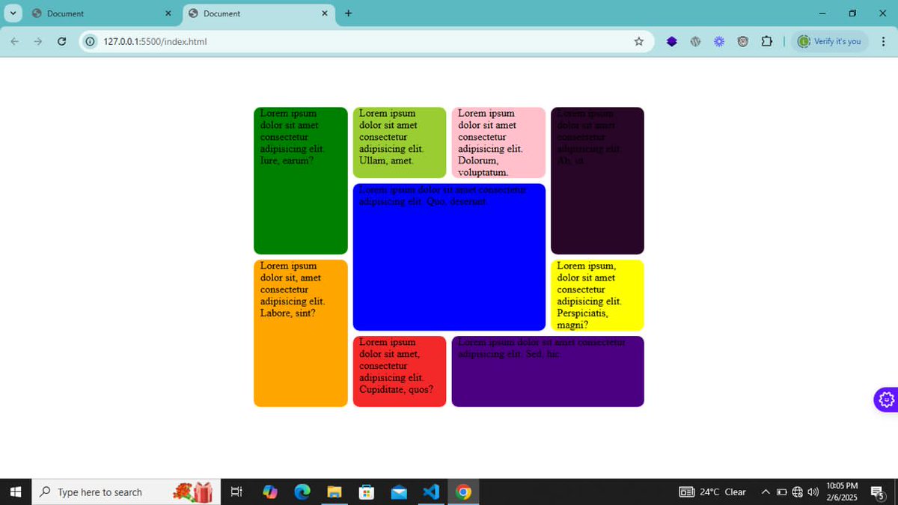Open the purple gear extension icon
The image size is (898, 505).
(x=719, y=42)
